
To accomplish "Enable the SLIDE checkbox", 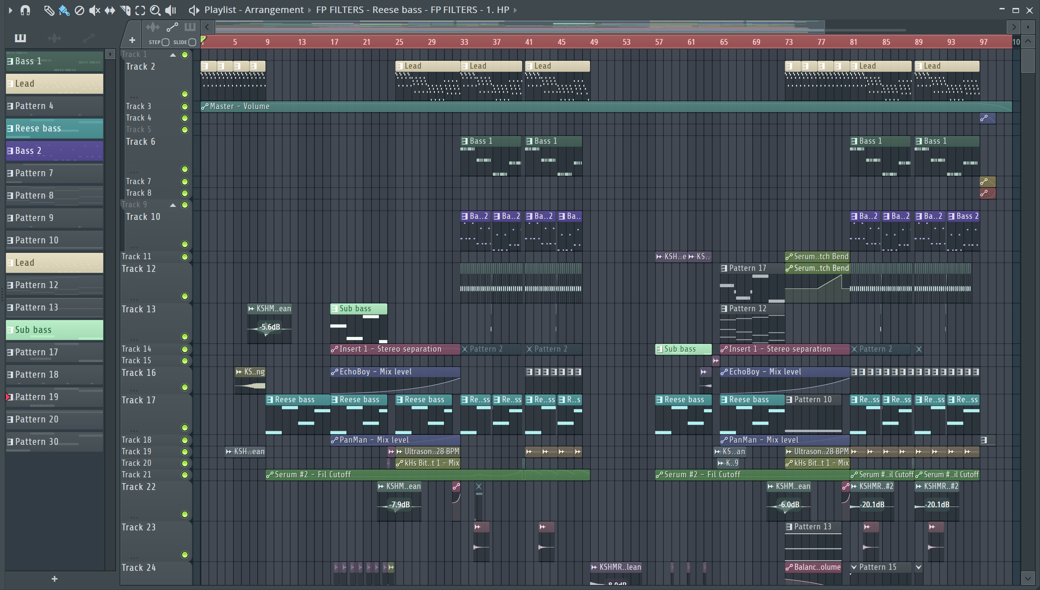I will pos(192,42).
